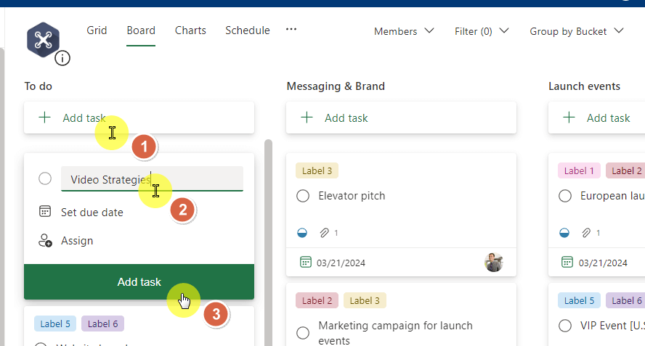Screen dimensions: 645x346
Task: Click progress icon on European launch card
Action: click(564, 233)
